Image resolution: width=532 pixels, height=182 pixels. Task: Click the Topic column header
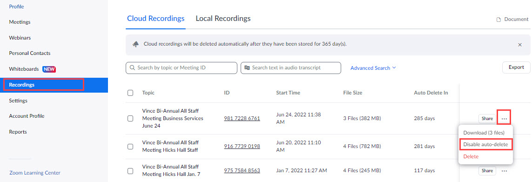tap(148, 93)
